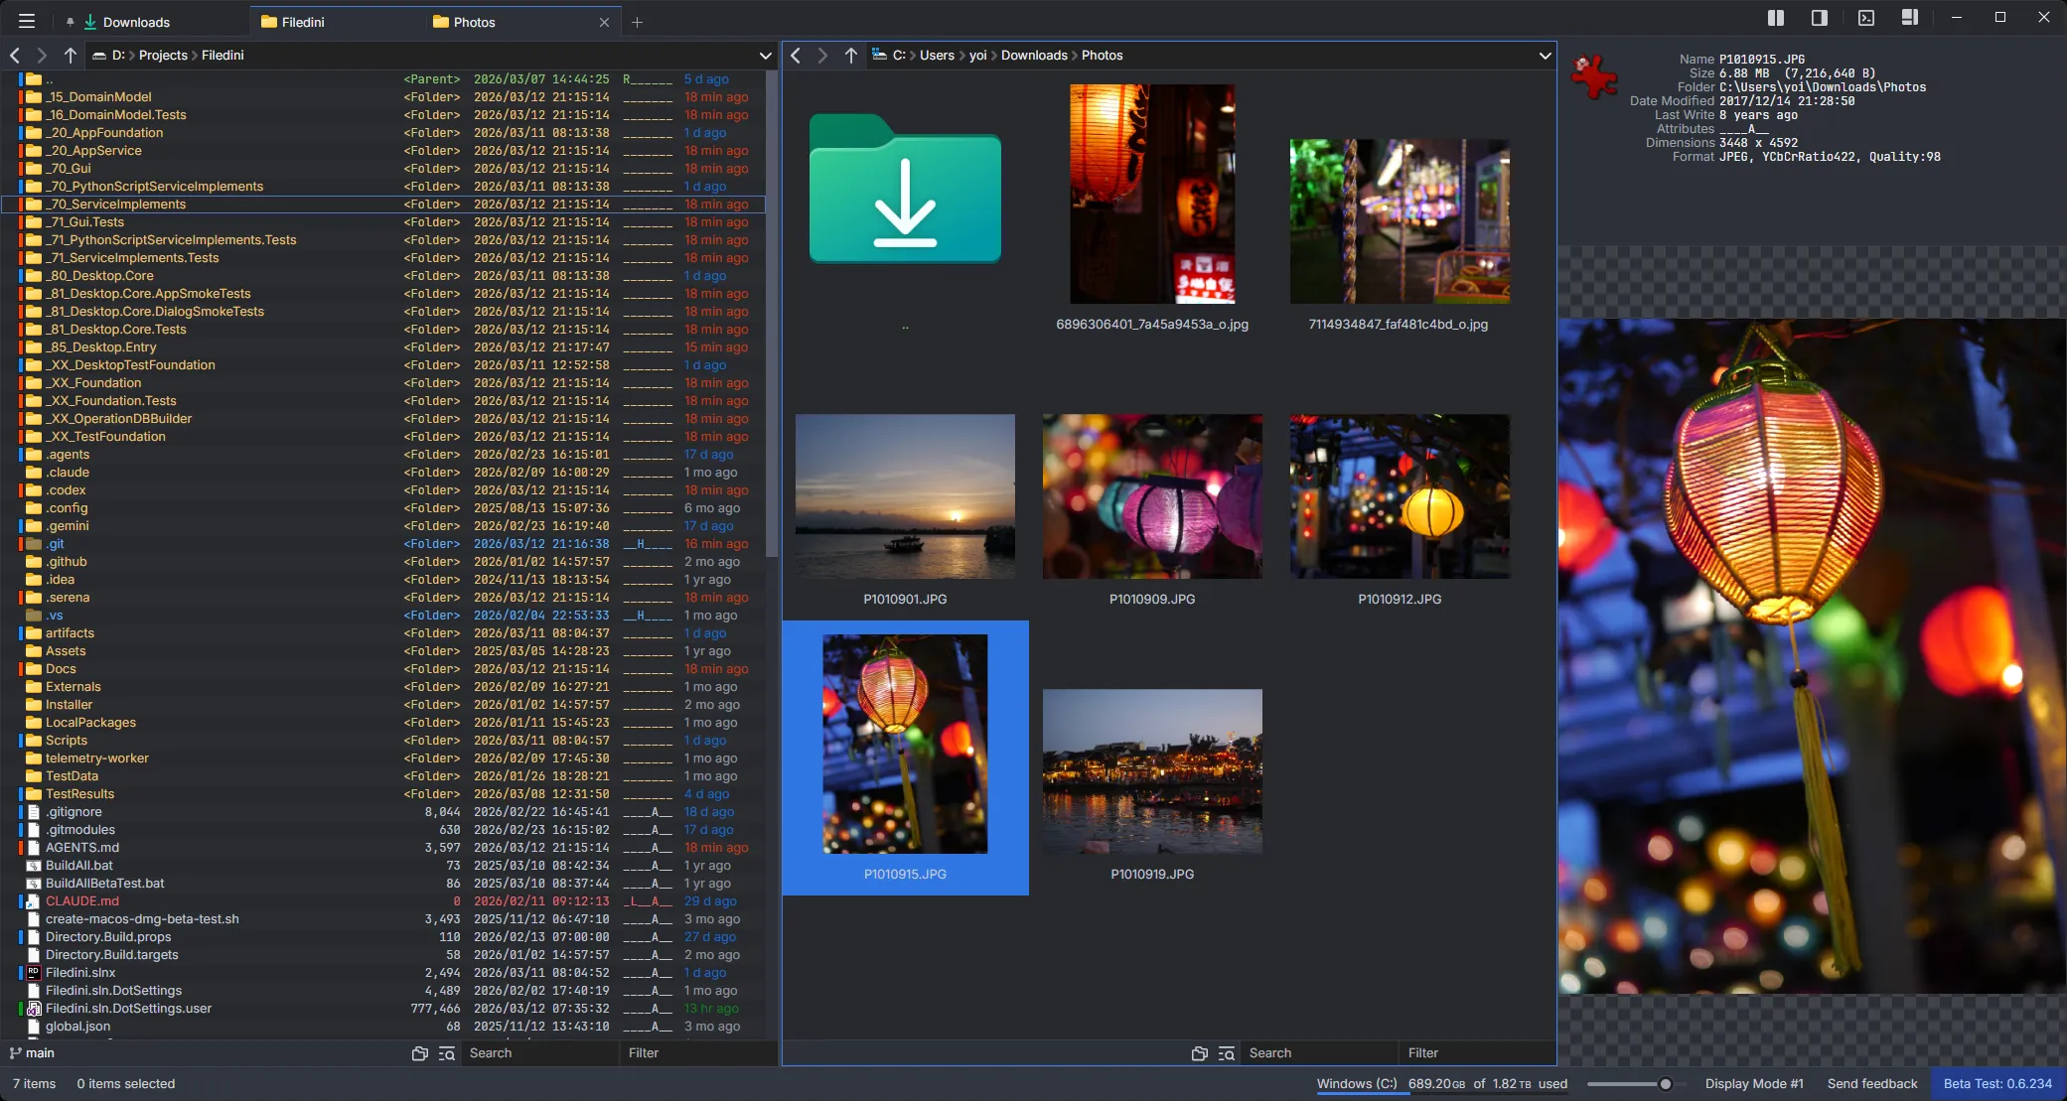Open the Display Mode #1 selector
The height and width of the screenshot is (1101, 2067).
(x=1753, y=1083)
